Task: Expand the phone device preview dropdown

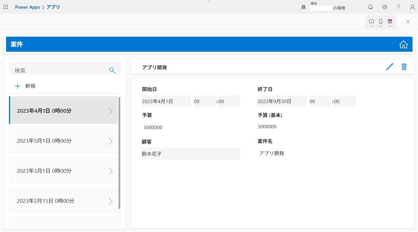Action: [381, 23]
